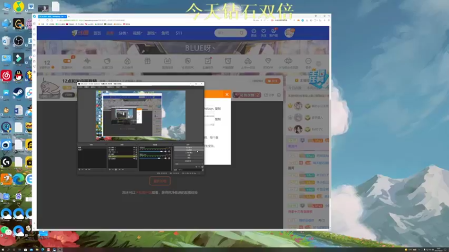The height and width of the screenshot is (252, 449).
Task: Open 首页 in the Douyu navigation bar
Action: click(x=97, y=33)
